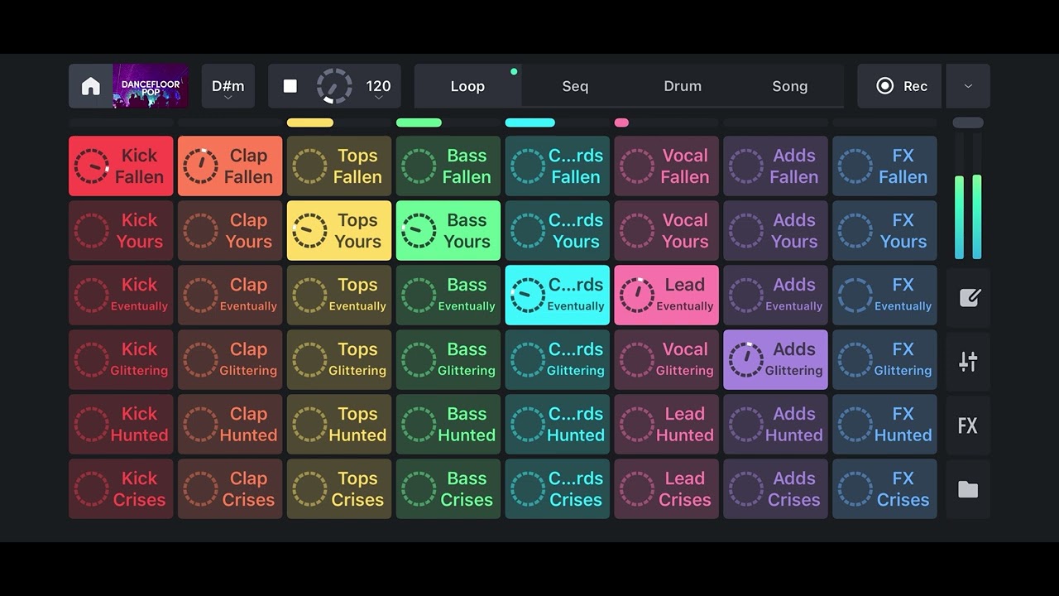The width and height of the screenshot is (1059, 596).
Task: Stop the Clap Fallen loop pad
Action: tap(230, 166)
